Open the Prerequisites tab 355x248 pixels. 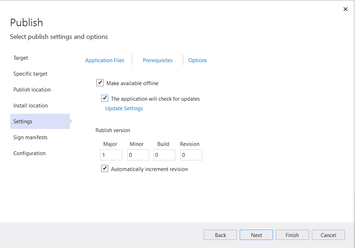[x=157, y=60]
